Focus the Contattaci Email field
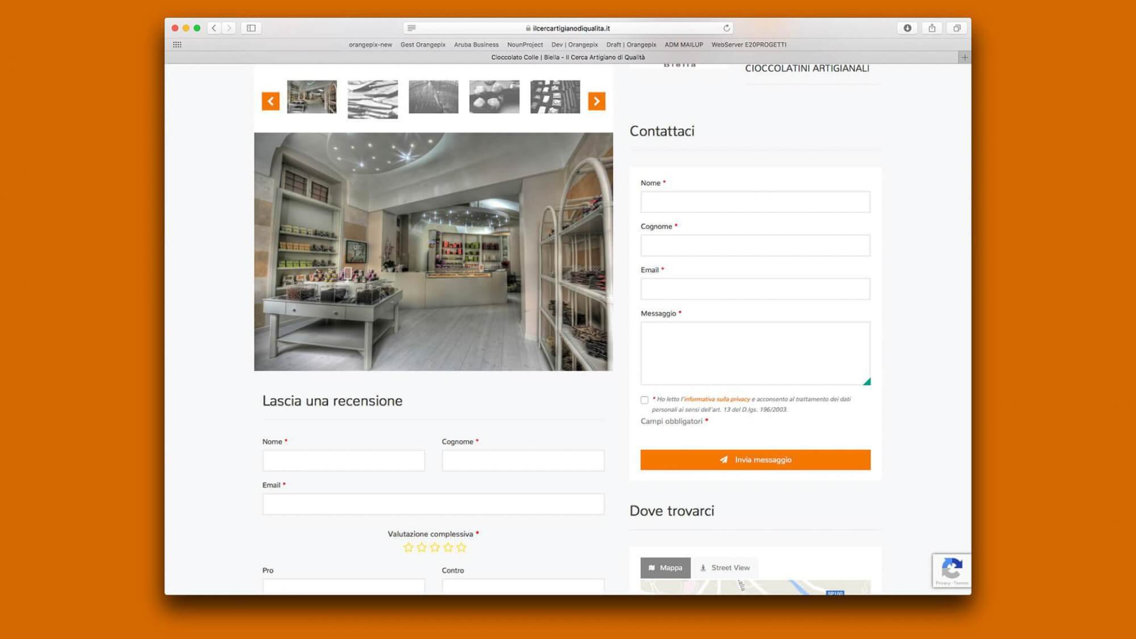This screenshot has height=639, width=1136. pos(755,289)
